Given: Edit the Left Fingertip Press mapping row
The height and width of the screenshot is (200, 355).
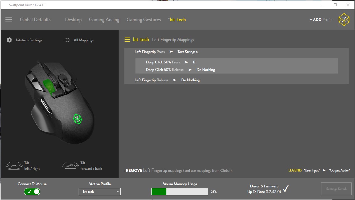Looking at the screenshot, I should (x=236, y=52).
